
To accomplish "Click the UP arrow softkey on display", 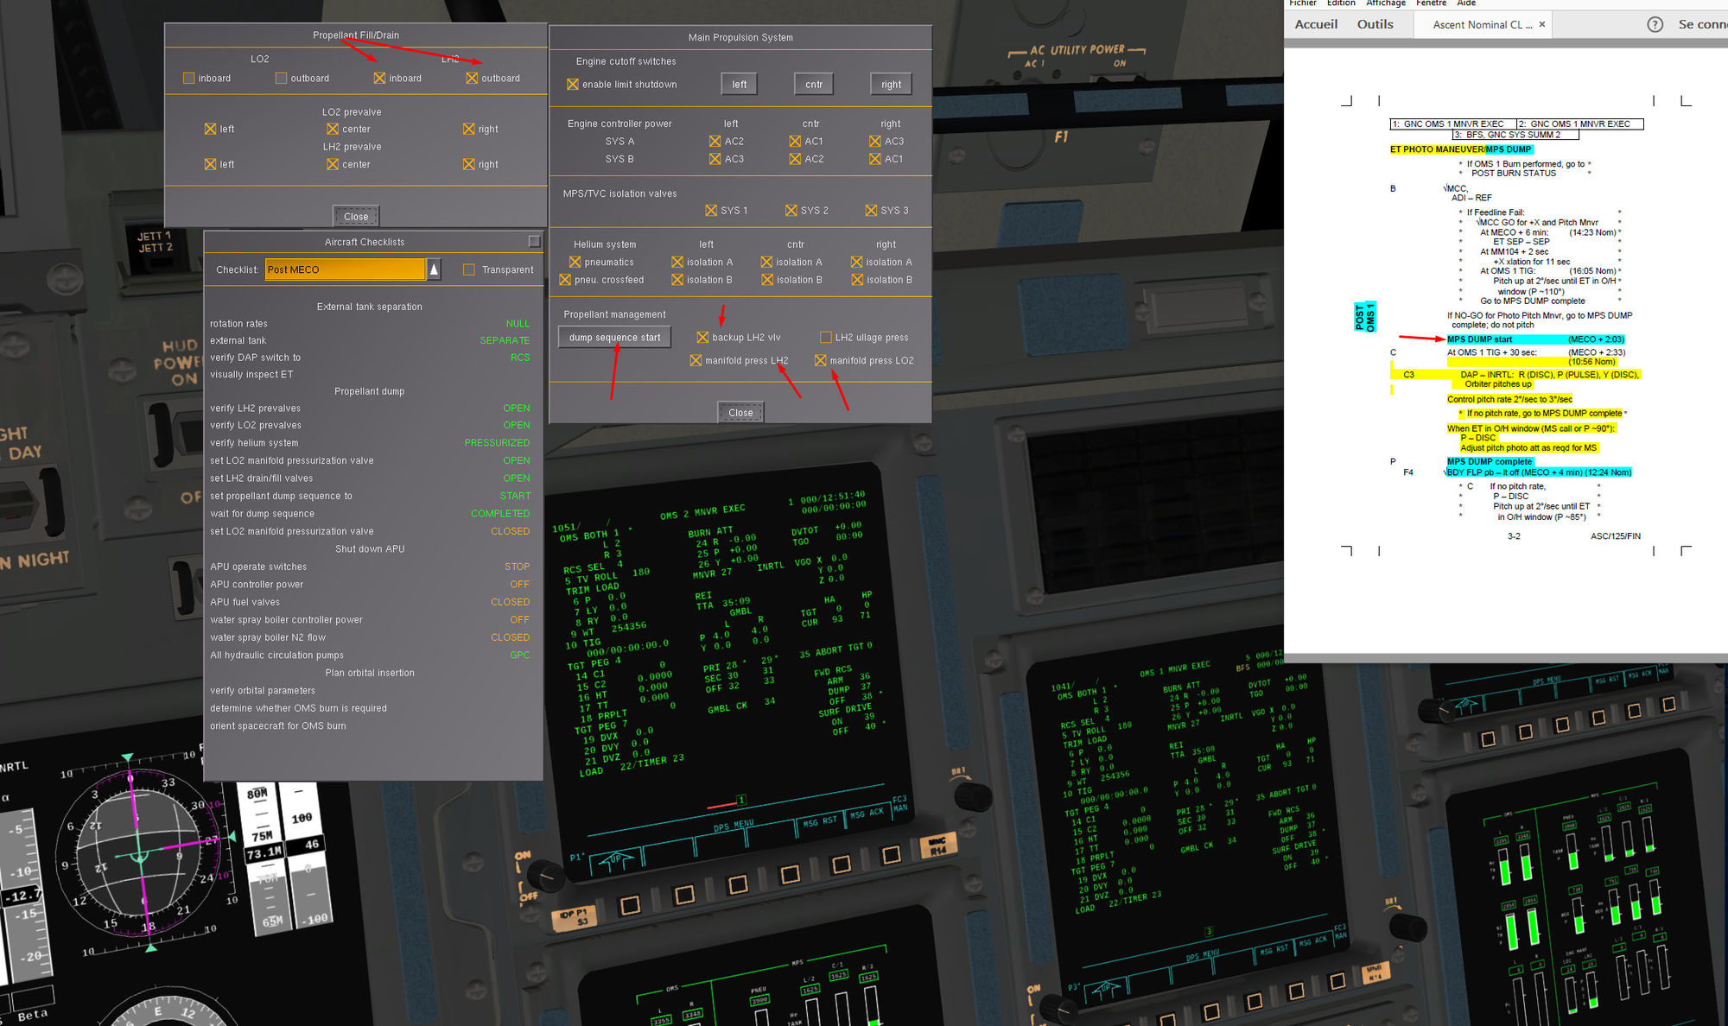I will [615, 860].
